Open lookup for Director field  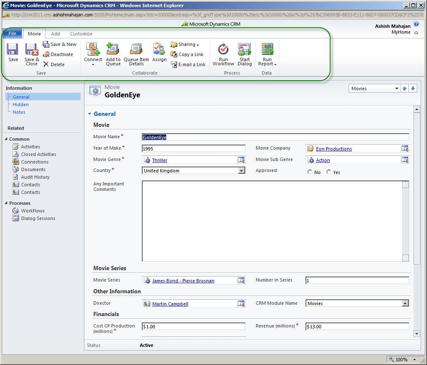point(241,303)
